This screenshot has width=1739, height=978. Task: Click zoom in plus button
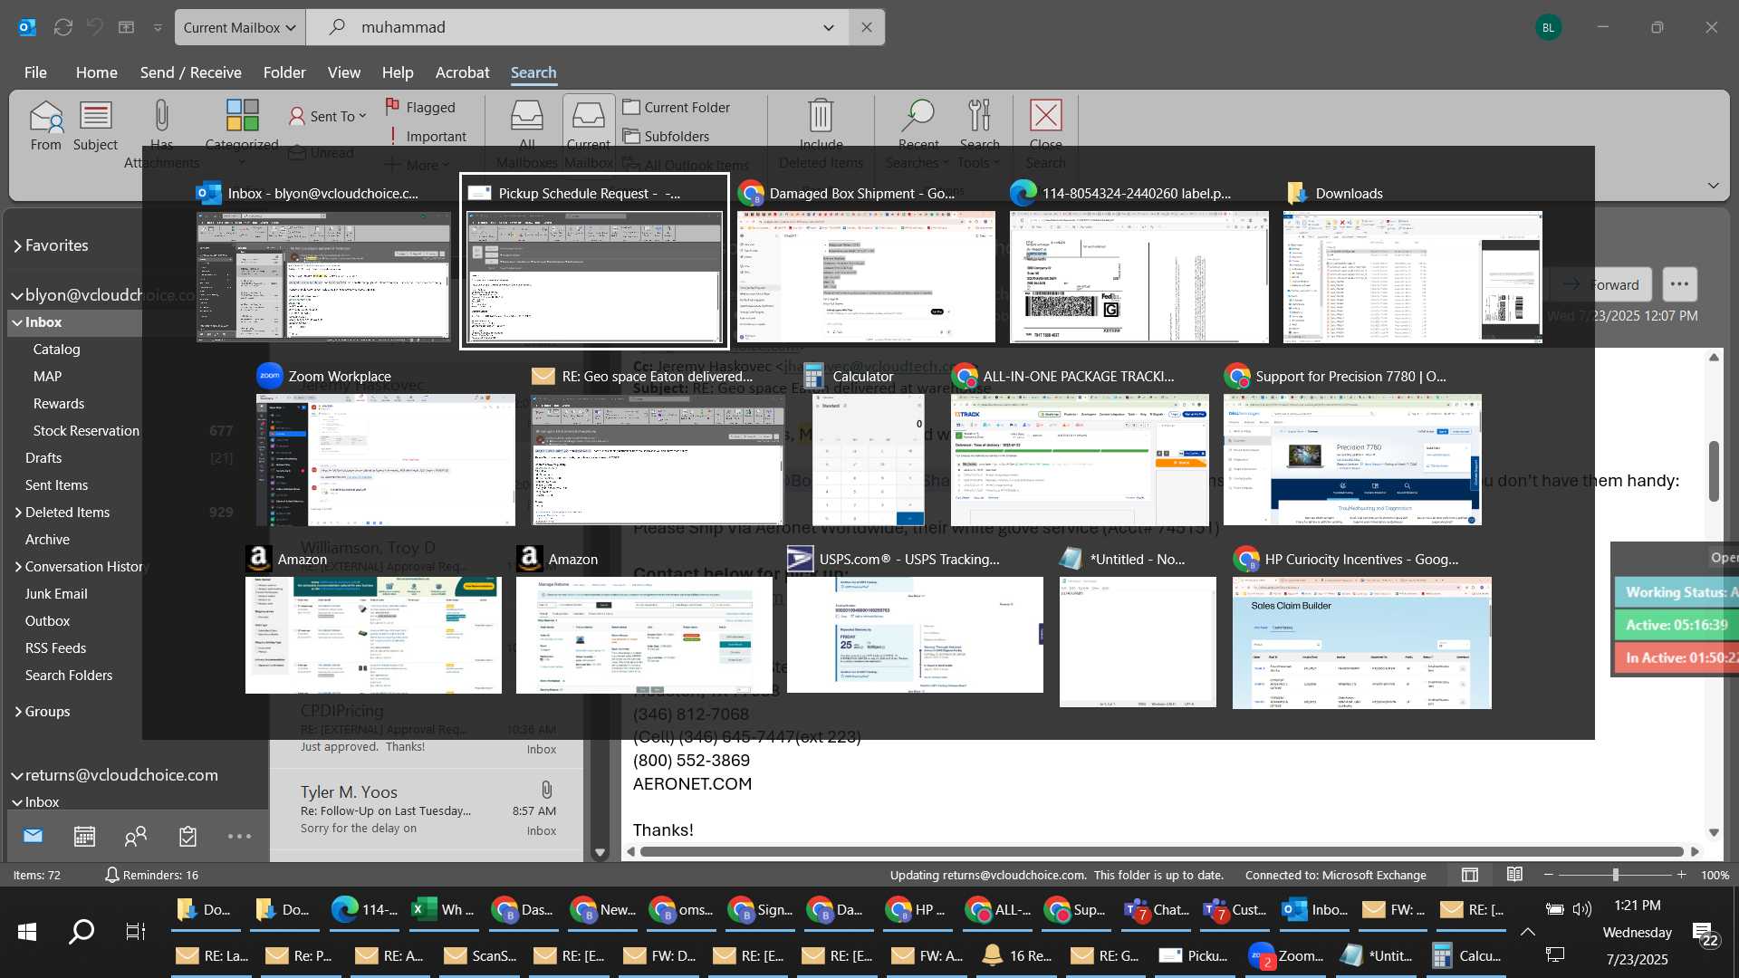click(x=1681, y=875)
